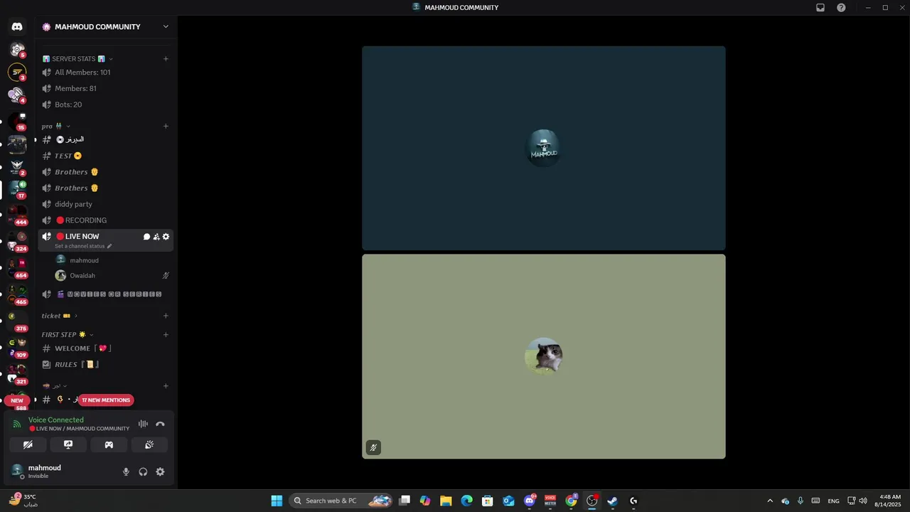Screen dimensions: 910x512
Task: Collapse the pro category
Action: (55, 126)
